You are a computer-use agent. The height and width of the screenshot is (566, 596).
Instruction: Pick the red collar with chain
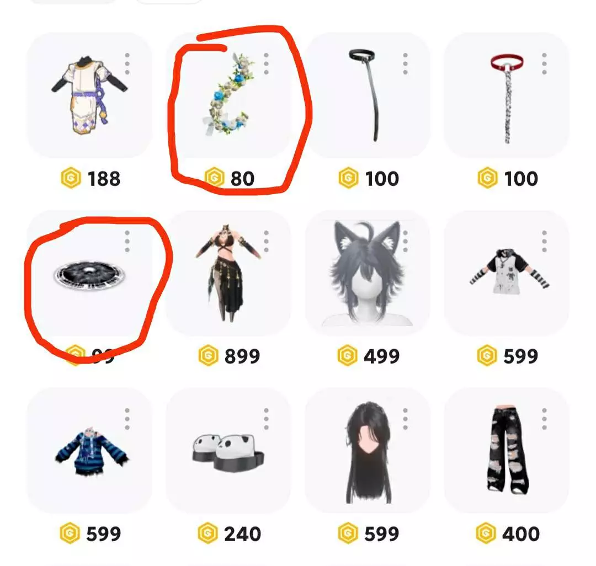coord(507,95)
